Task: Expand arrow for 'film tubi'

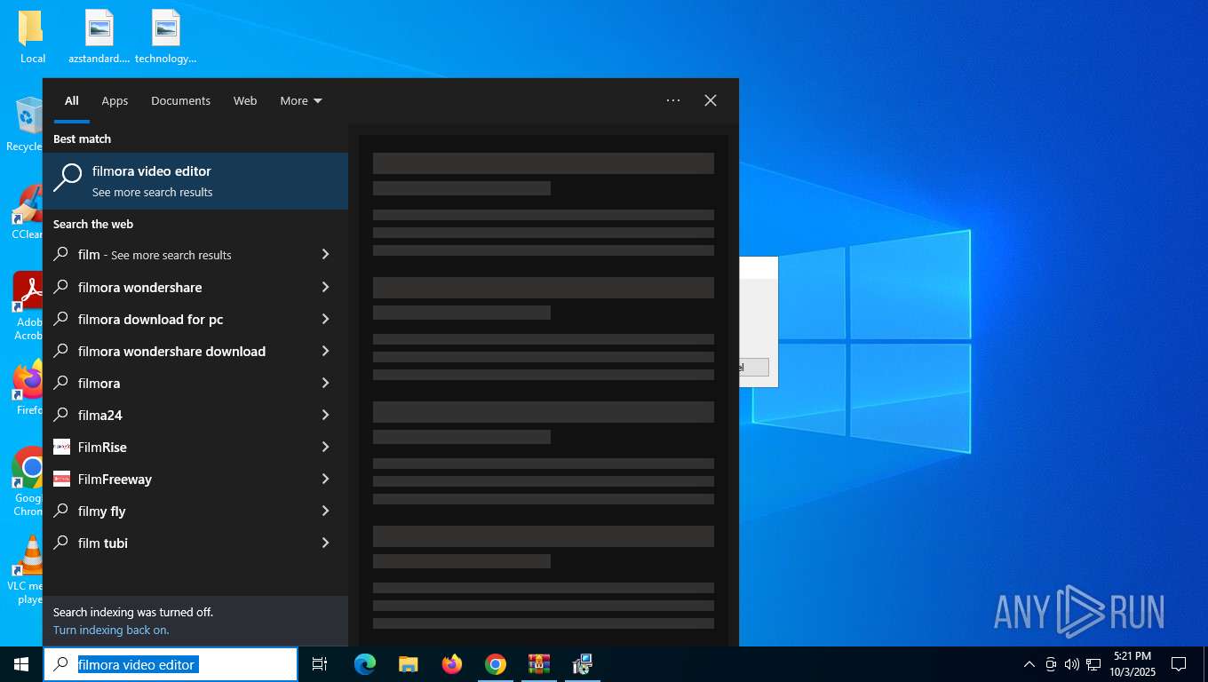Action: pos(326,543)
